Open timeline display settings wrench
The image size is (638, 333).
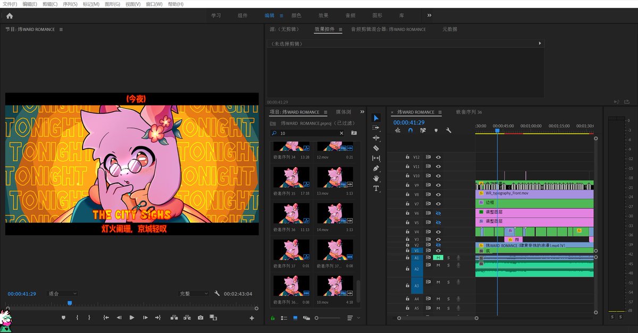point(449,130)
